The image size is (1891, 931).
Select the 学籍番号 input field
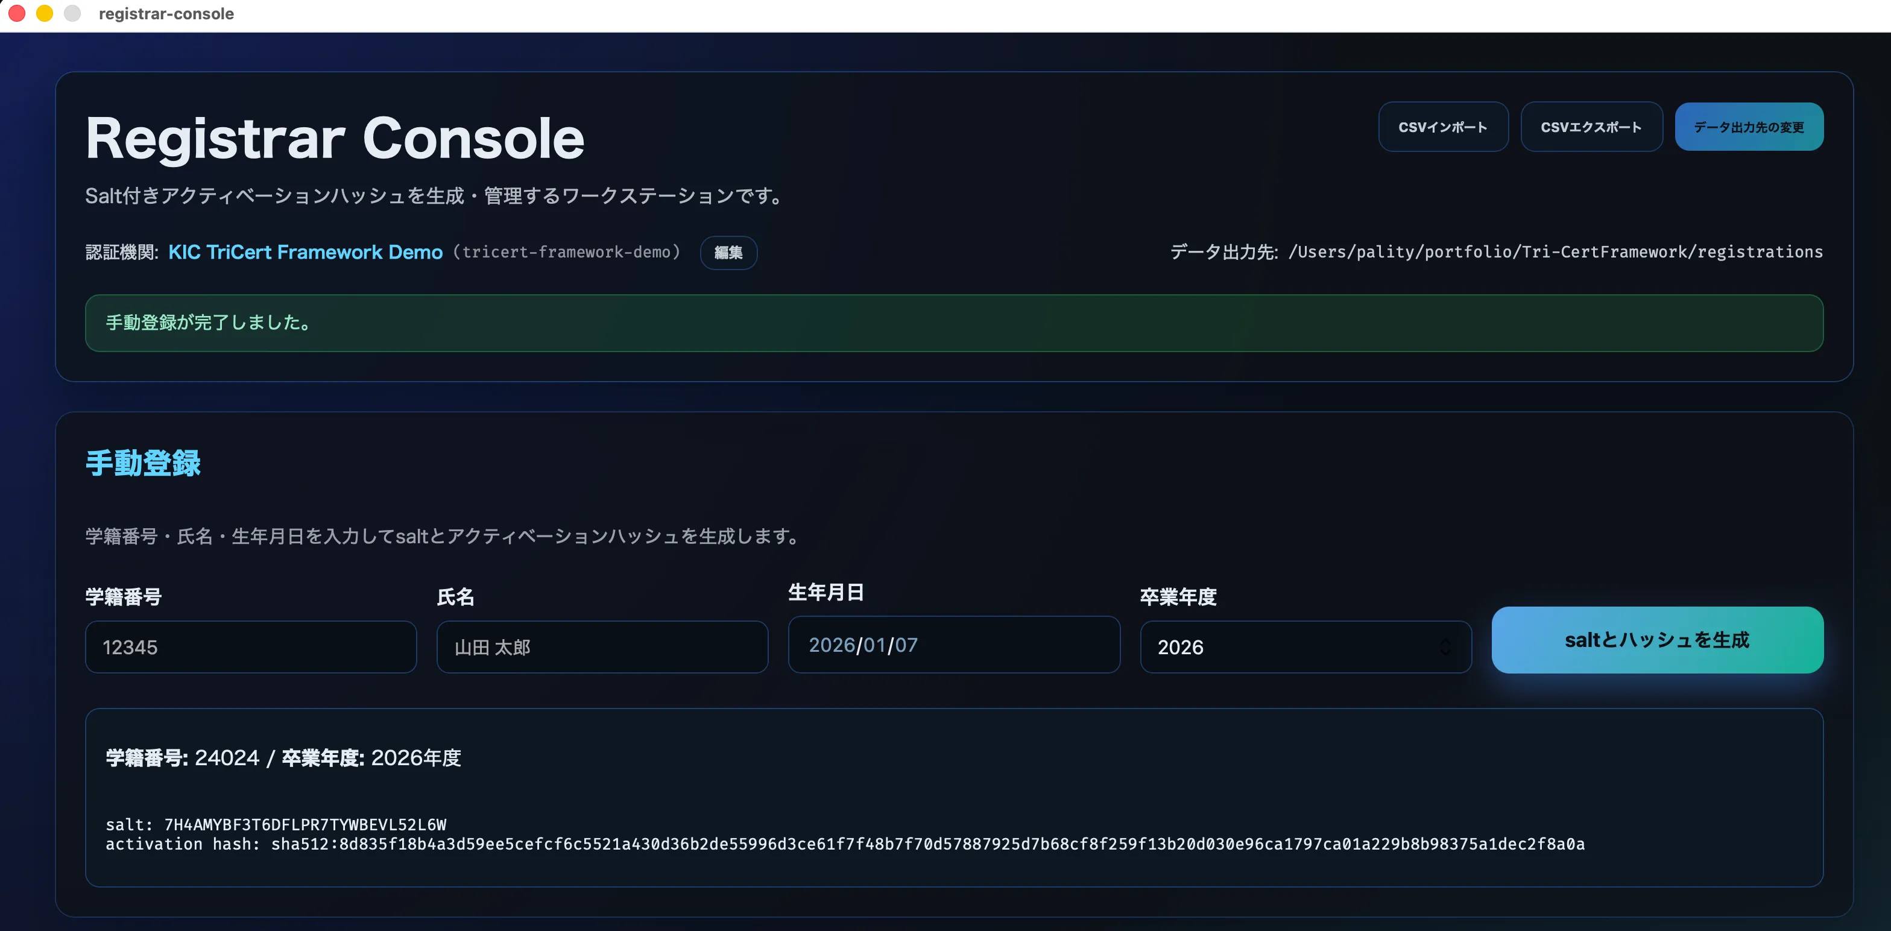pos(251,647)
